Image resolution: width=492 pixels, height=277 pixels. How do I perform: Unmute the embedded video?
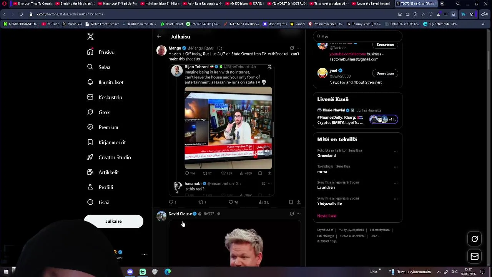[267, 151]
